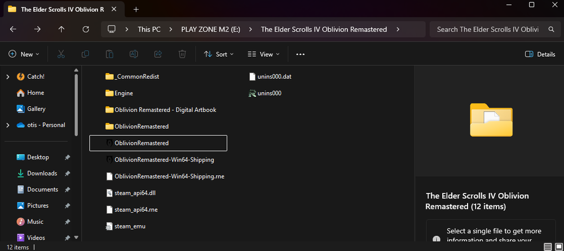
Task: Click This PC breadcrumb
Action: point(149,29)
